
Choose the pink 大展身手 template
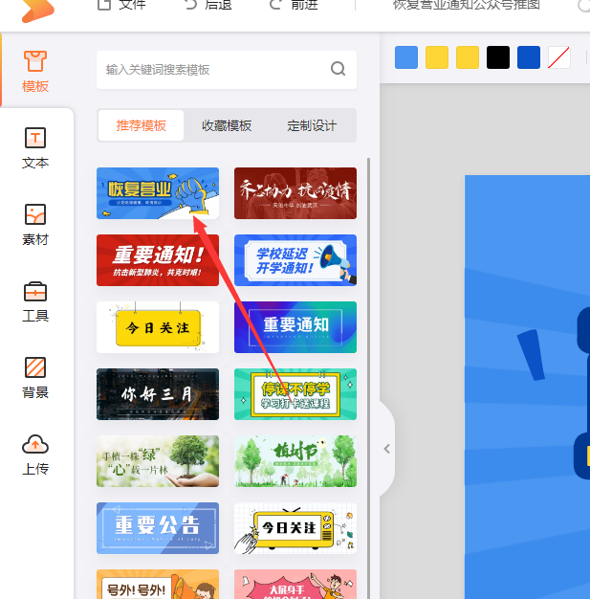[x=295, y=584]
